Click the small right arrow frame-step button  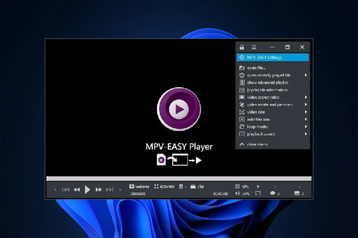tap(120, 189)
